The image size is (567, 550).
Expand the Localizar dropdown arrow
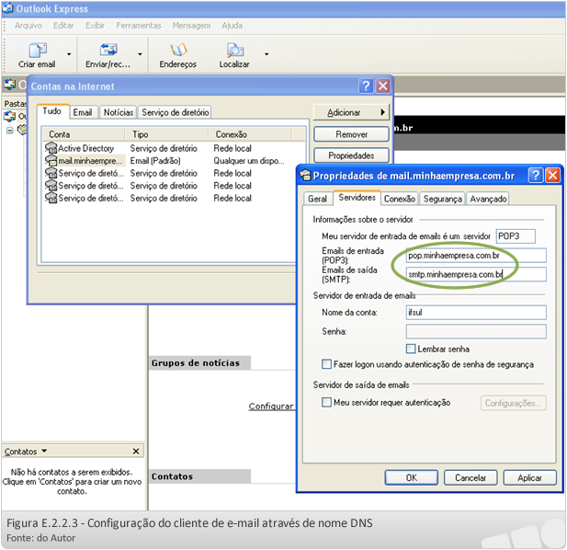pos(266,54)
